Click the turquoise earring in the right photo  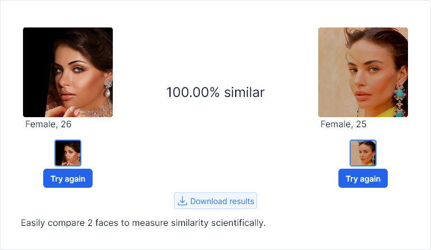[x=400, y=100]
